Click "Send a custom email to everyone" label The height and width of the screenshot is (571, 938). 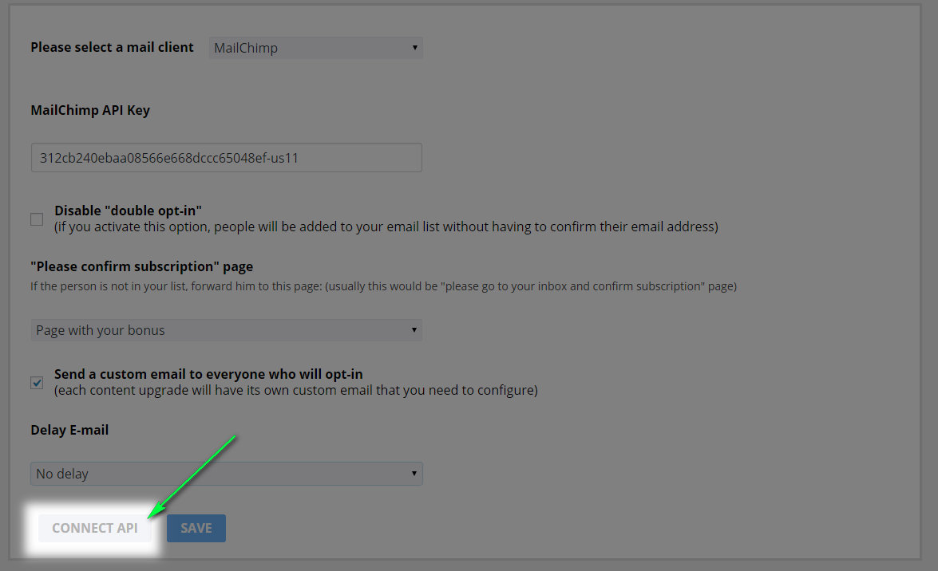coord(208,374)
